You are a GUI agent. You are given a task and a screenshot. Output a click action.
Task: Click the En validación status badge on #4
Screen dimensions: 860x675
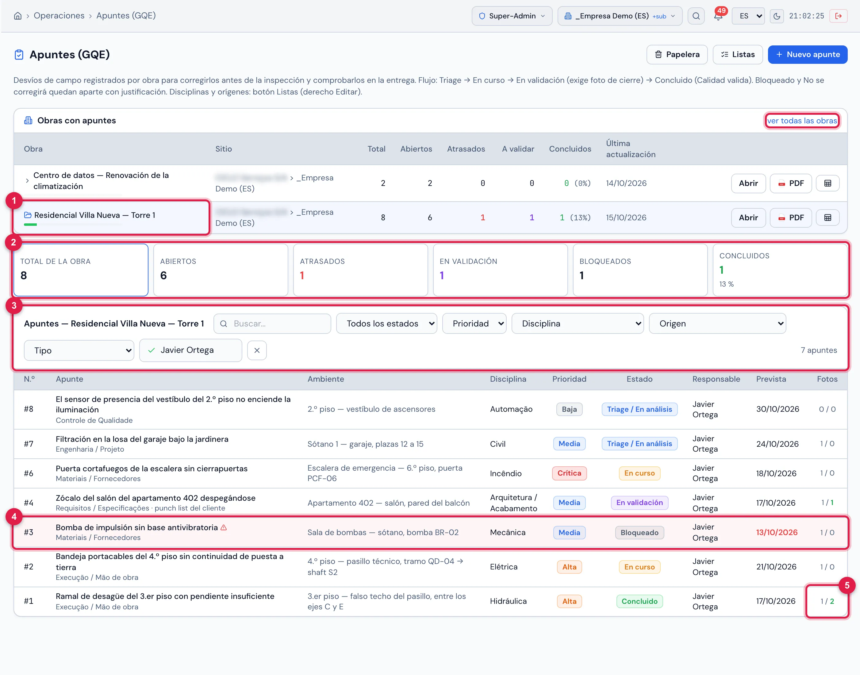pyautogui.click(x=639, y=503)
